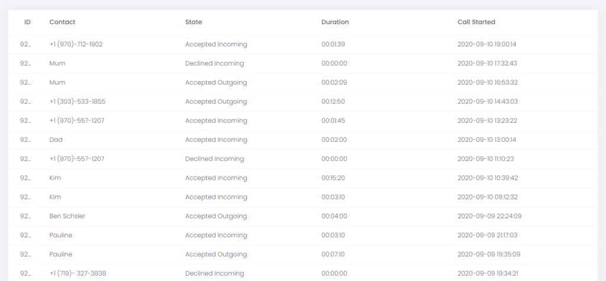Select Pauline's Accepted Incoming call
This screenshot has height=281, width=606.
(x=302, y=235)
